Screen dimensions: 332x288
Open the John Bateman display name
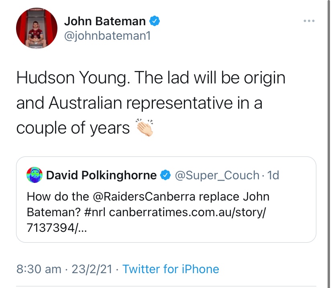106,21
